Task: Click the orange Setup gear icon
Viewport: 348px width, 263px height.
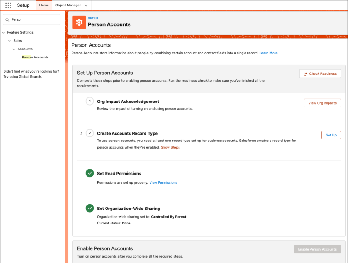Action: [x=79, y=22]
